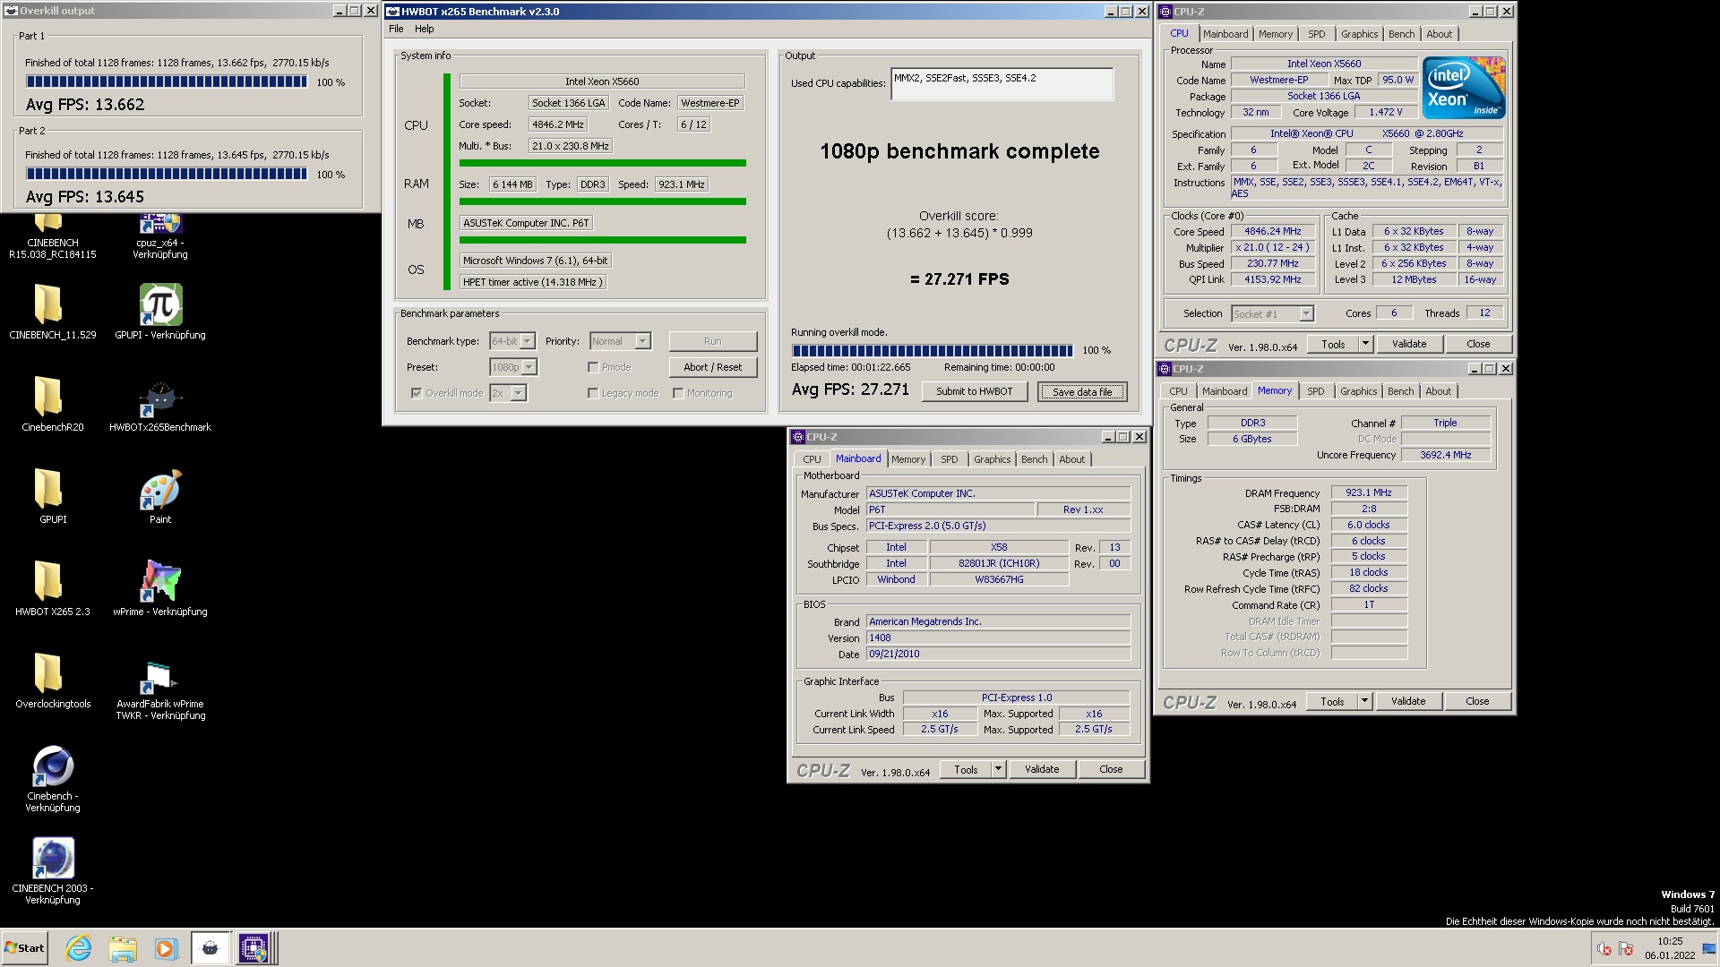This screenshot has height=967, width=1720.
Task: Click Save data file button
Action: (x=1082, y=392)
